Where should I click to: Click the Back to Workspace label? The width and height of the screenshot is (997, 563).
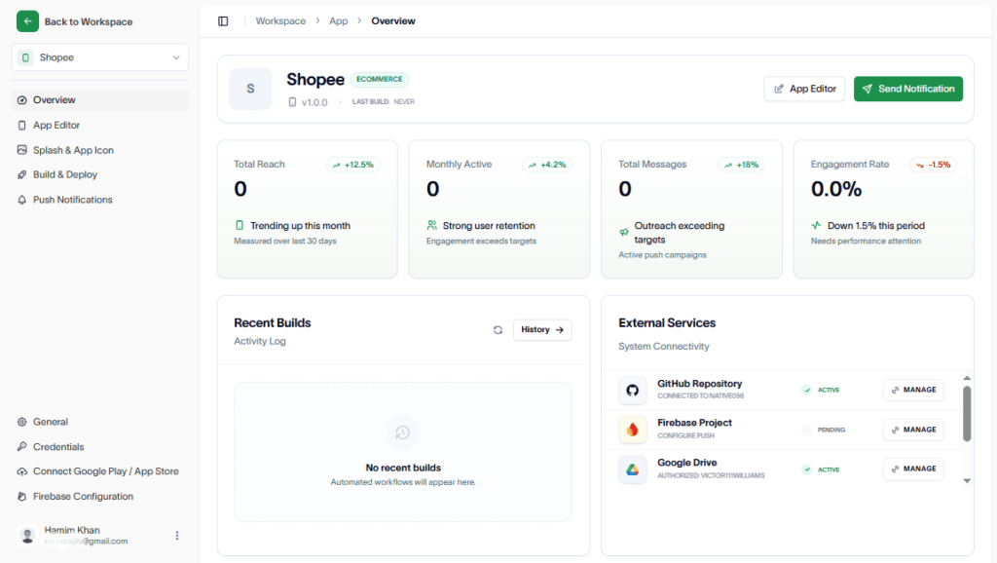89,21
